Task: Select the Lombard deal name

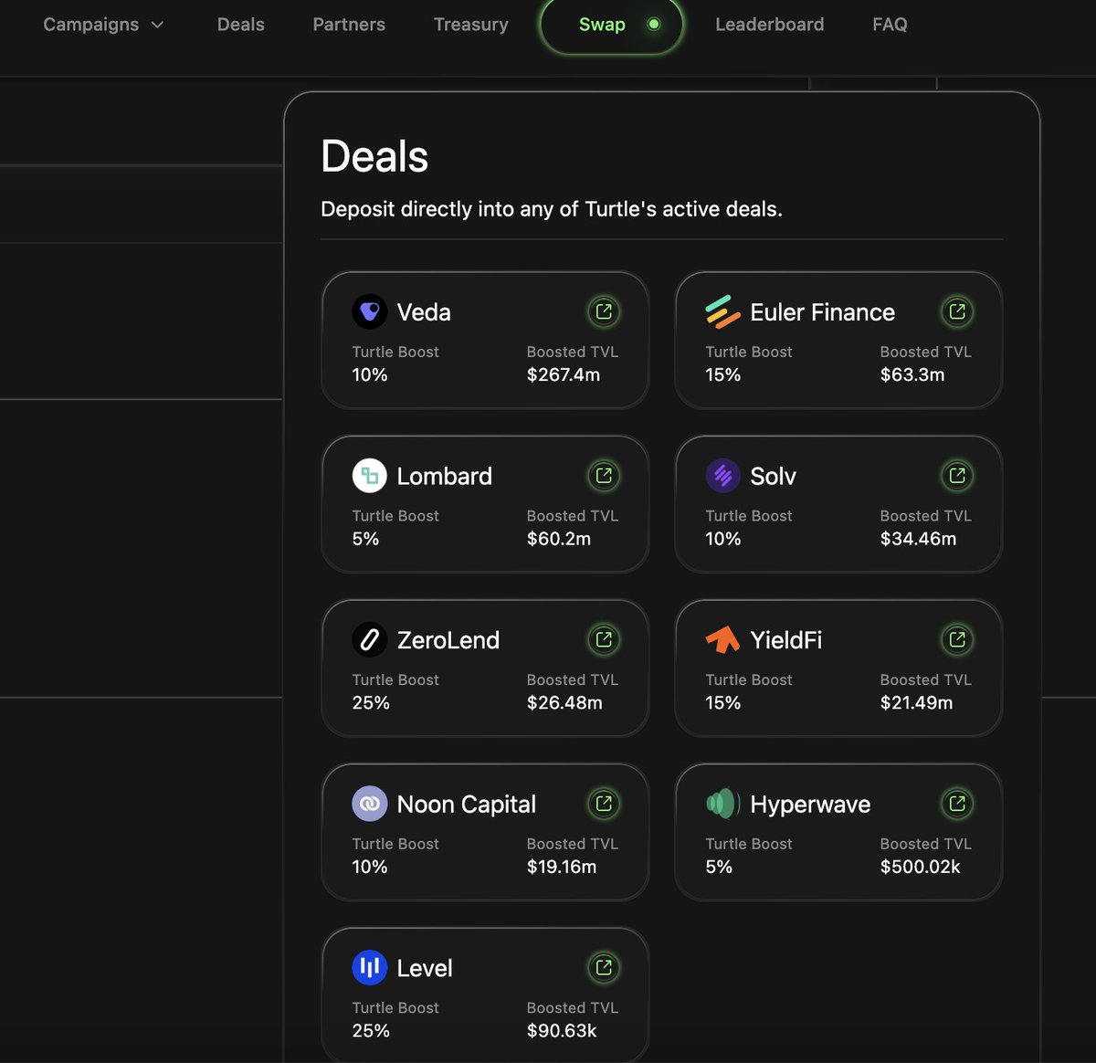Action: 444,476
